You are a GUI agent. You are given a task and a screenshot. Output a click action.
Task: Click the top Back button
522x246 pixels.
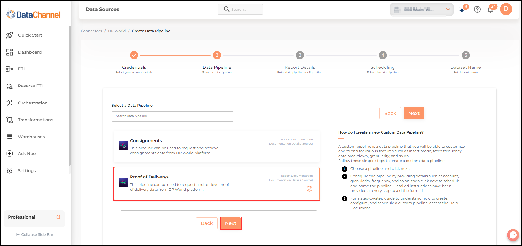click(390, 113)
